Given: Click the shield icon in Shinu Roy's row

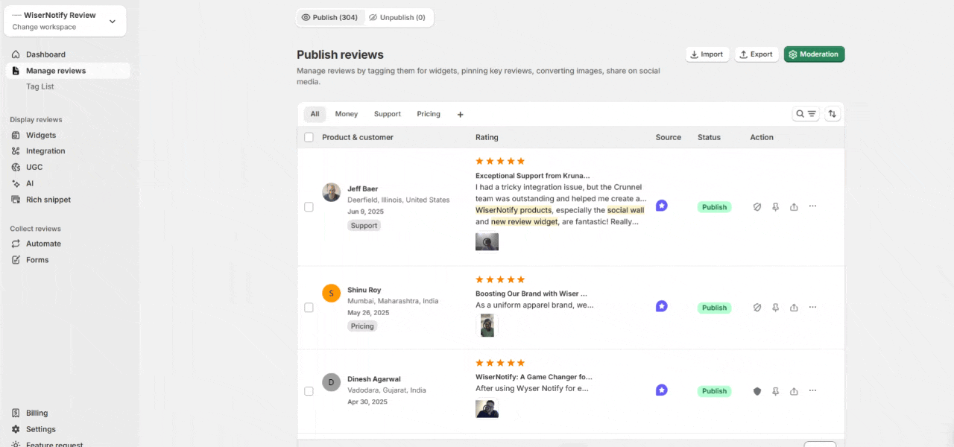Looking at the screenshot, I should click(x=757, y=308).
